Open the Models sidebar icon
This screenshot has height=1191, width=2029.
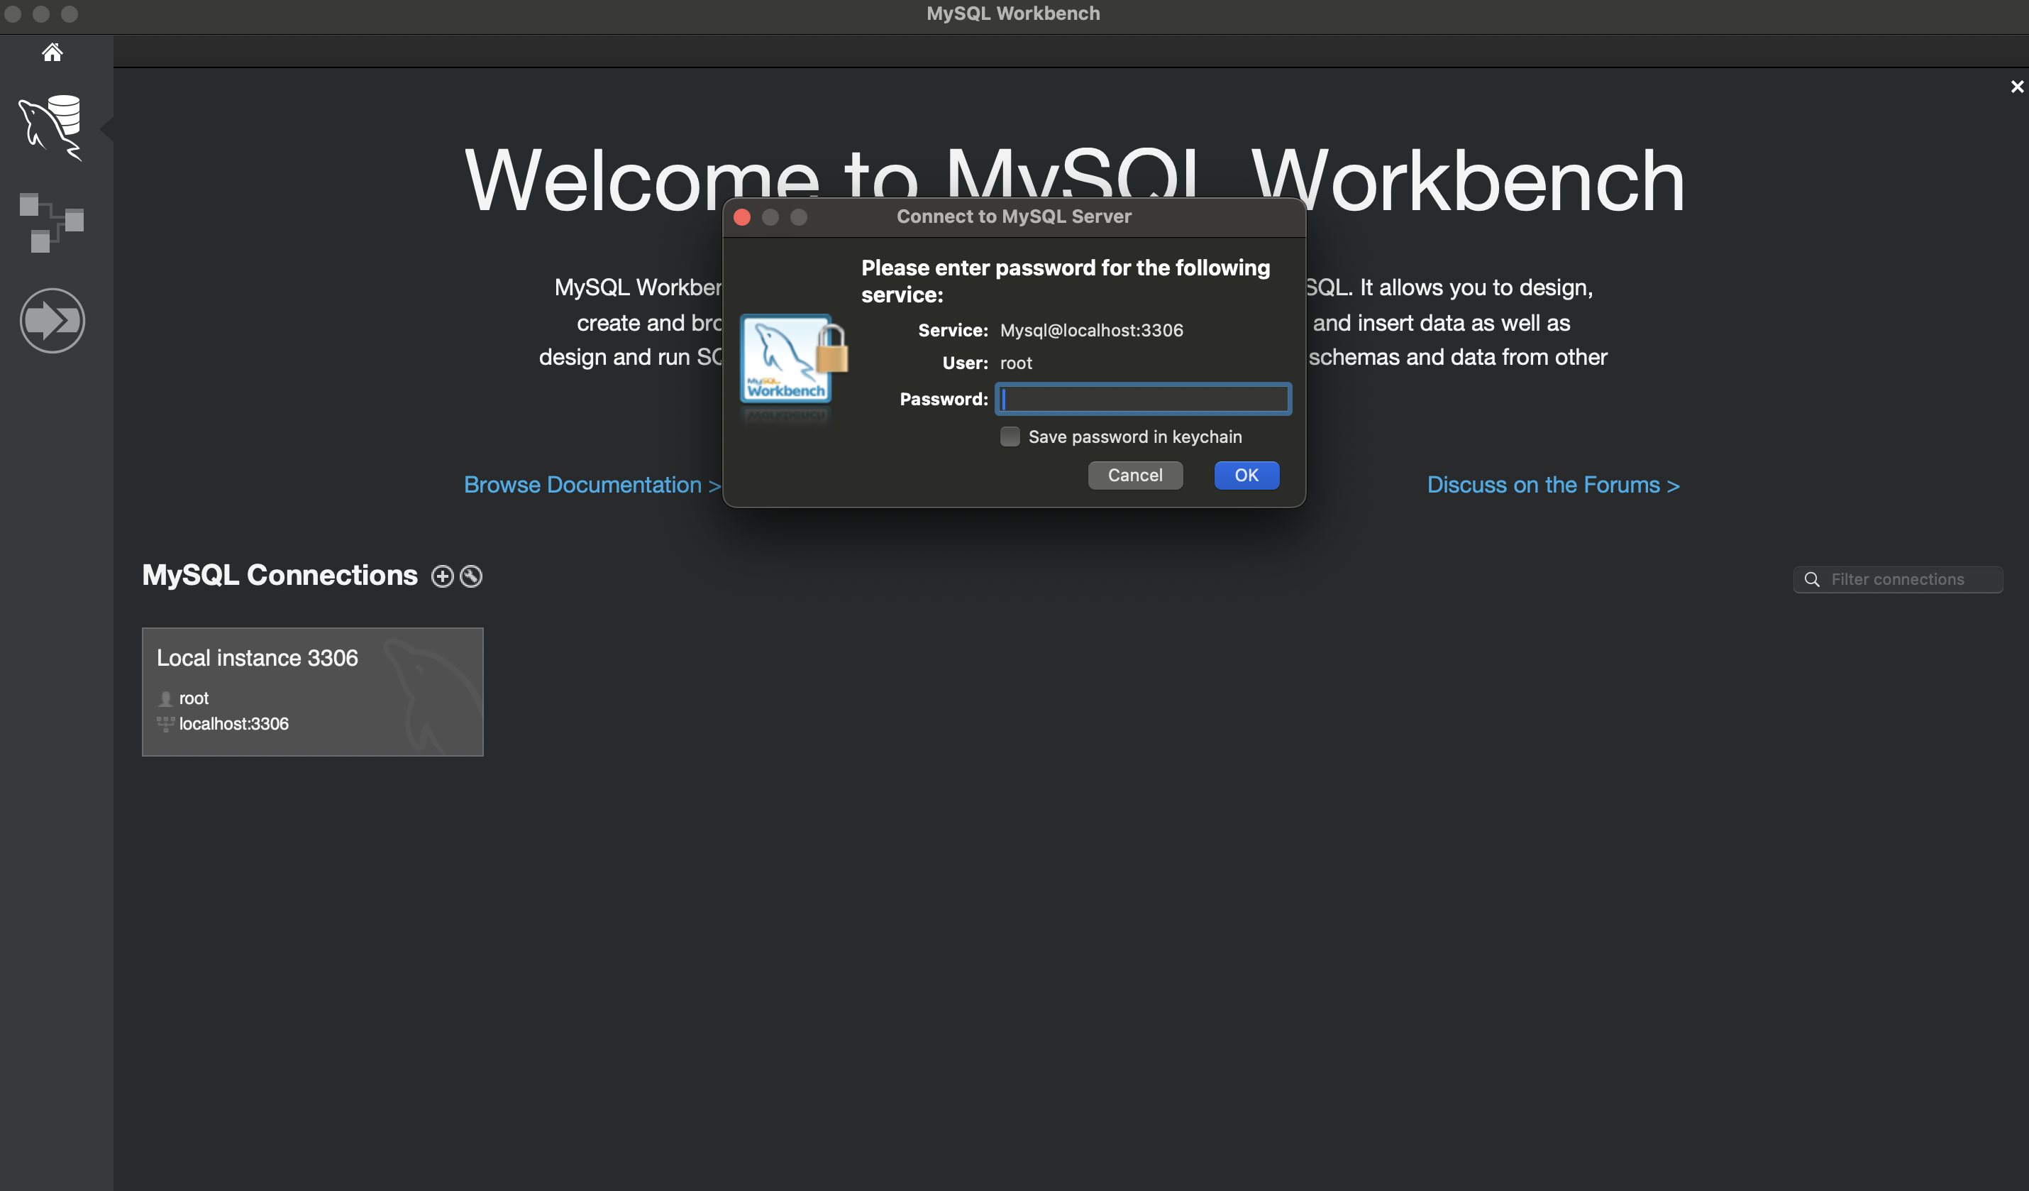pos(52,222)
